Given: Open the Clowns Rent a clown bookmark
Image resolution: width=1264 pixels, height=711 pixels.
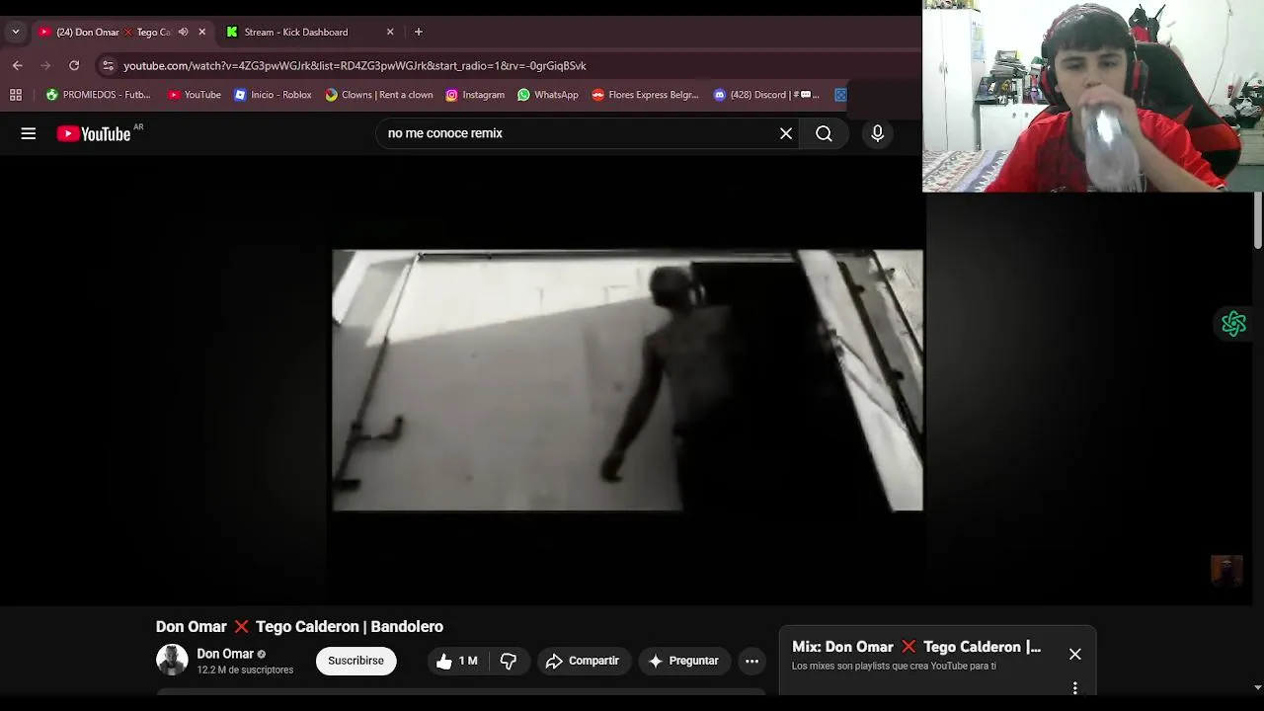Looking at the screenshot, I should point(379,95).
